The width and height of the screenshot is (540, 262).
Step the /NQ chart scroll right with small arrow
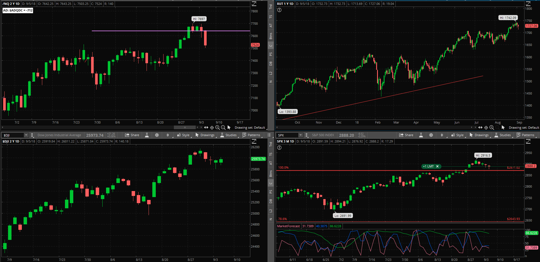201,127
